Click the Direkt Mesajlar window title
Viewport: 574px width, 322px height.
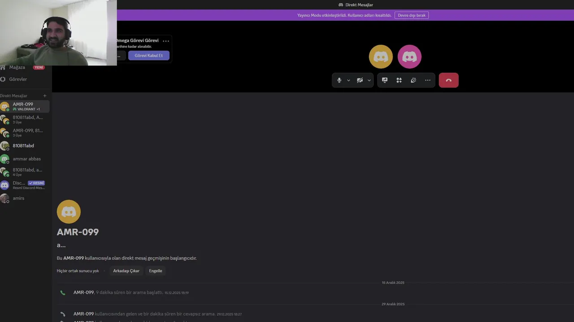point(359,5)
